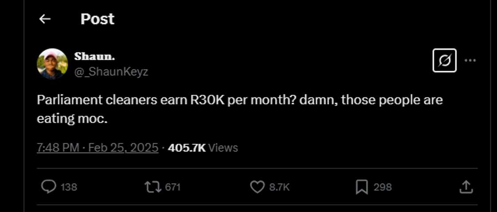
Task: Open the repost options menu
Action: point(153,187)
